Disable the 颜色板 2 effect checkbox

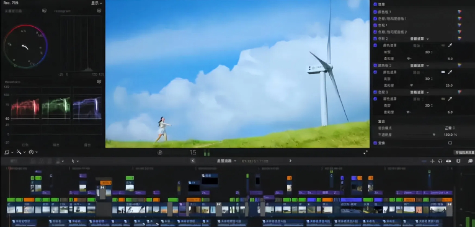pyautogui.click(x=375, y=65)
